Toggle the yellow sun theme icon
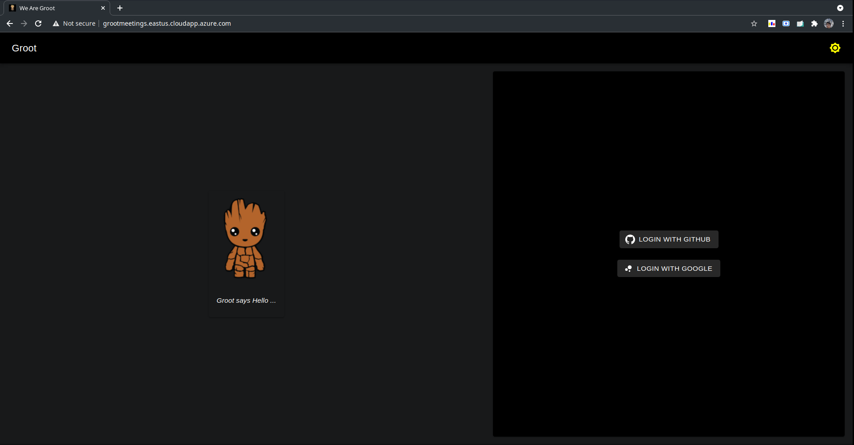 point(835,48)
